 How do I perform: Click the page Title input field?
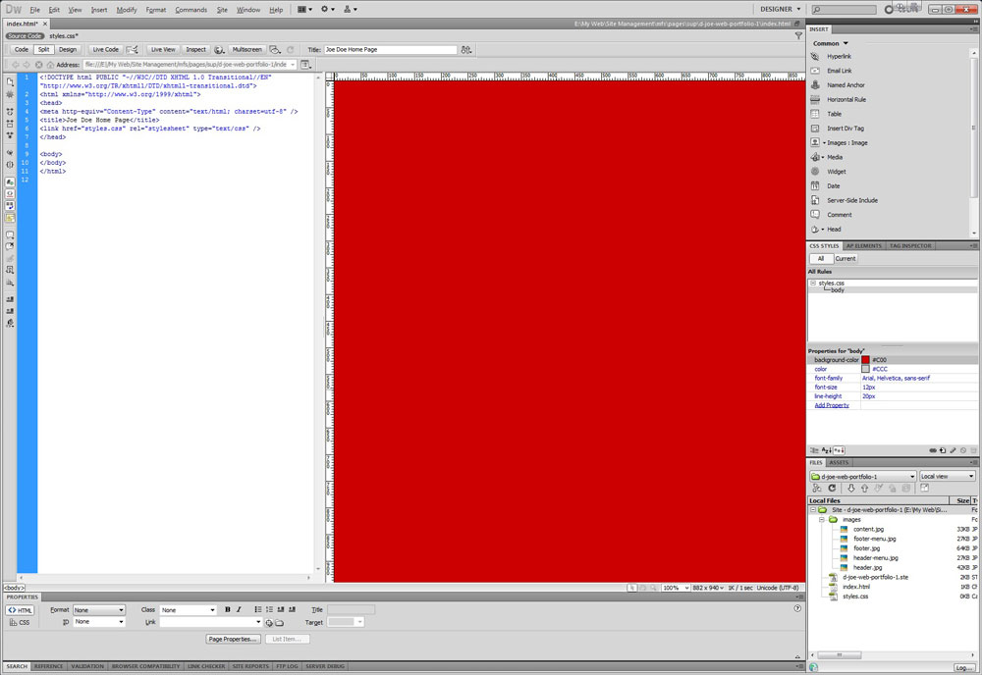pyautogui.click(x=390, y=49)
